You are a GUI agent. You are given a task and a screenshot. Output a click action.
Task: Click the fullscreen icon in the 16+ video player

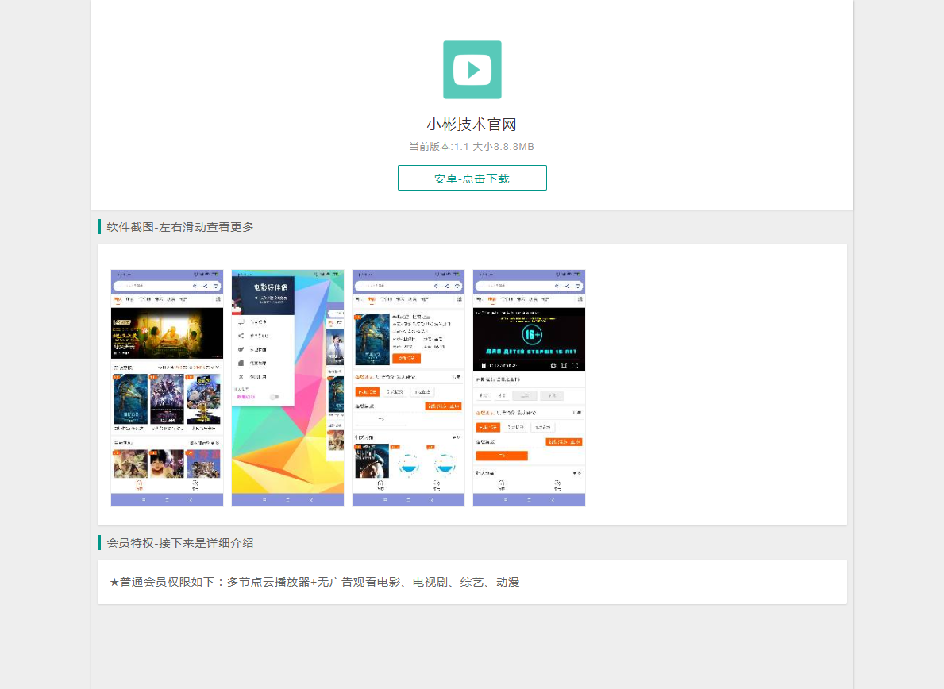(576, 366)
